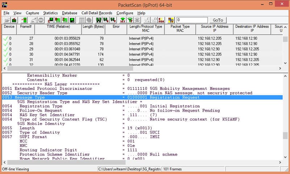
Task: Click the grayed-out stop capture circle icon
Action: [41, 20]
